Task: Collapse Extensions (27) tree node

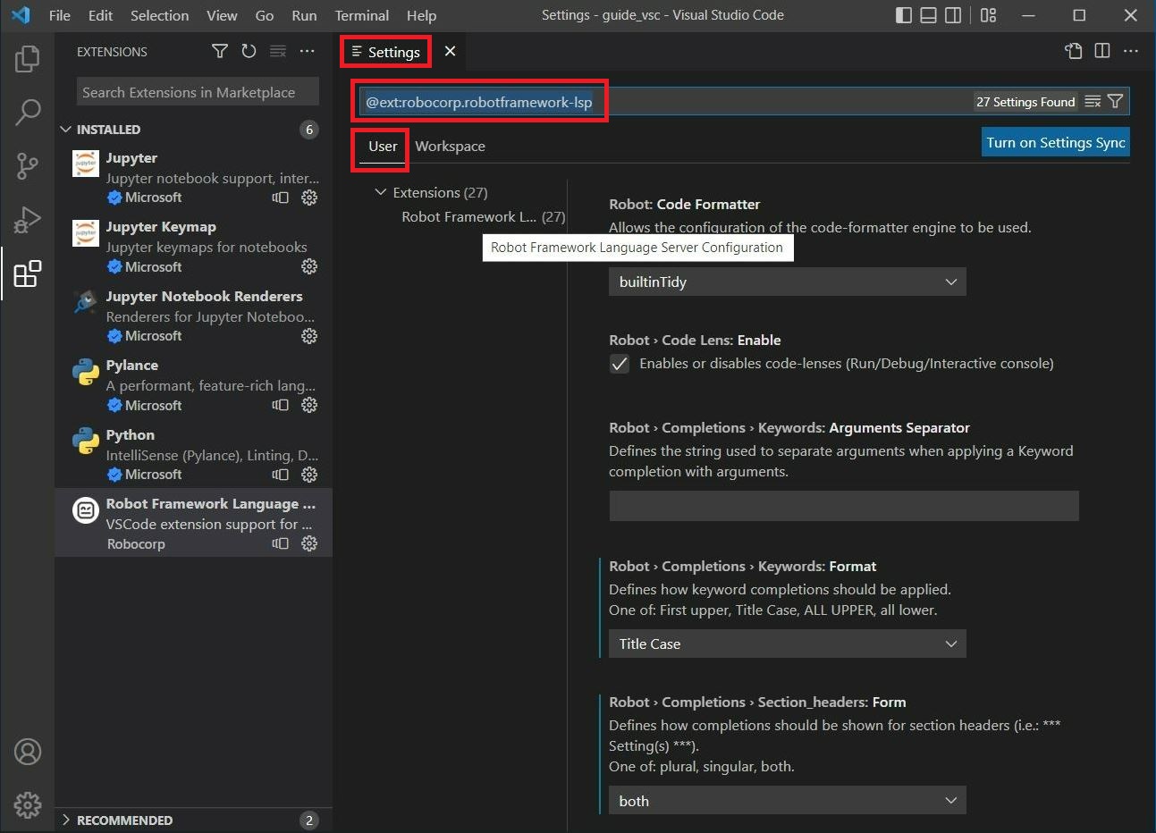Action: coord(381,192)
